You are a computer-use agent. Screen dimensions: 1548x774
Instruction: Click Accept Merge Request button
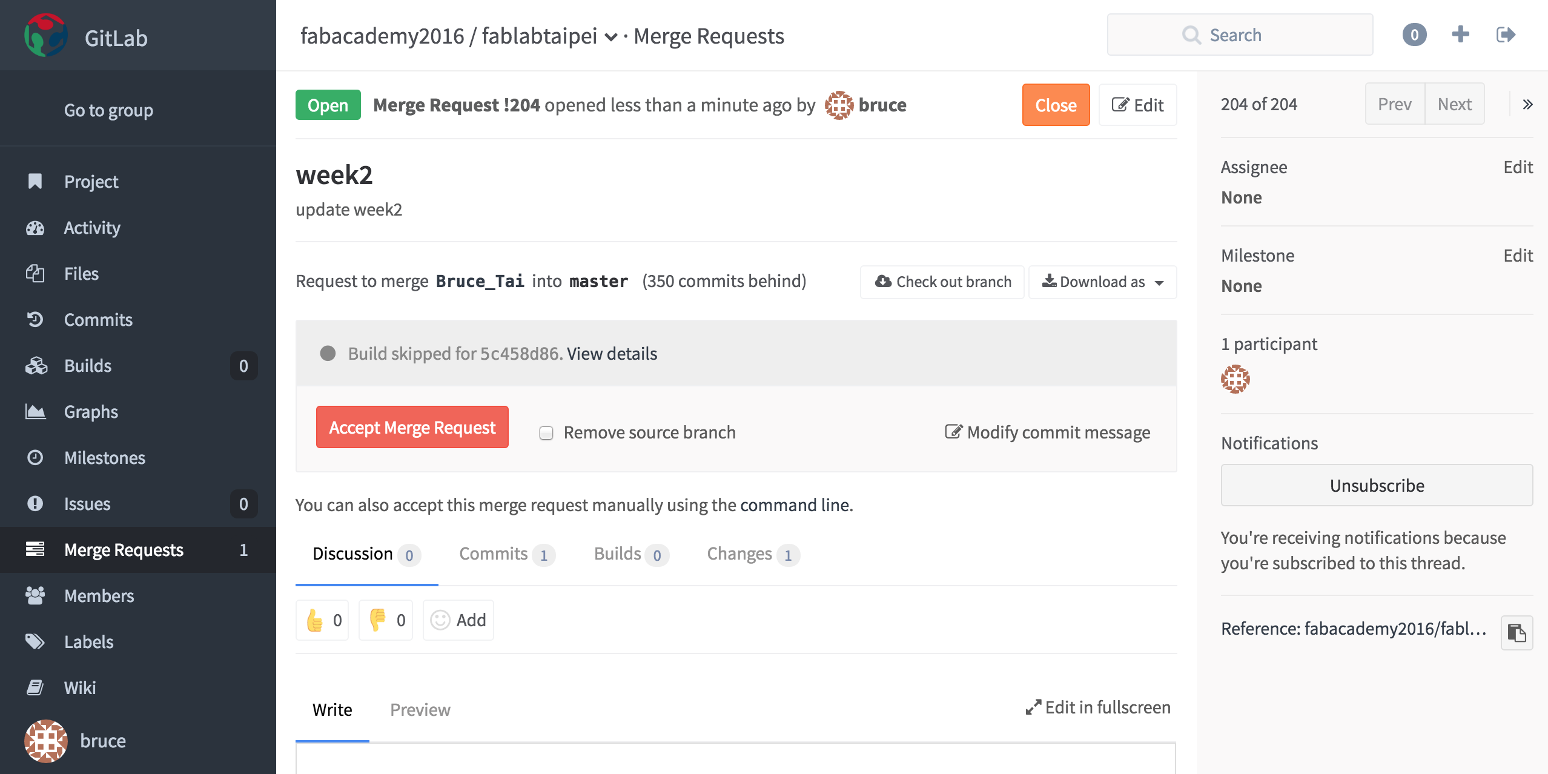click(412, 426)
